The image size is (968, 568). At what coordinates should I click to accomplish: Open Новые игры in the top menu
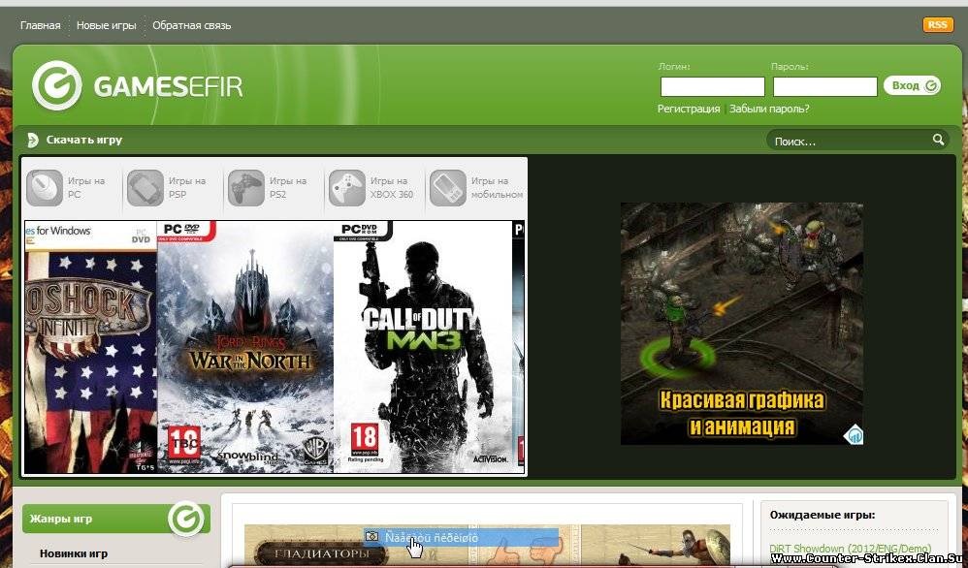(x=106, y=25)
